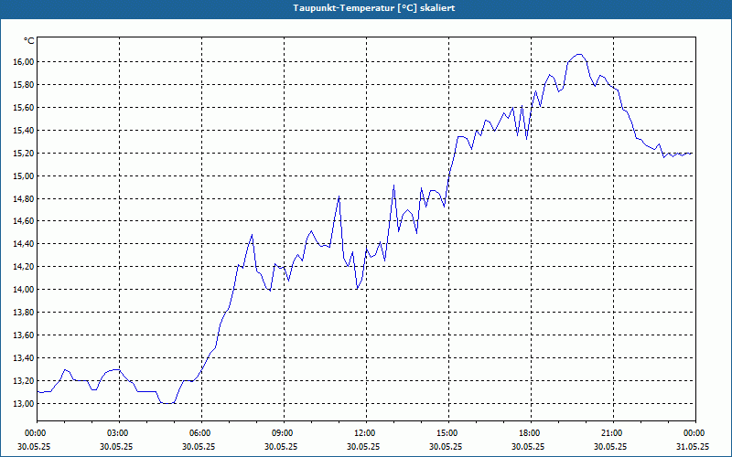Pick the "14,20" y-axis label
This screenshot has width=732, height=457.
[x=23, y=267]
